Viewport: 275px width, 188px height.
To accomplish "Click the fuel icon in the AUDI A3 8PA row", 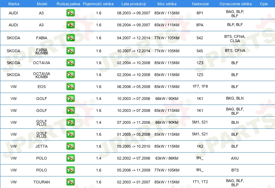I will tap(70, 25).
